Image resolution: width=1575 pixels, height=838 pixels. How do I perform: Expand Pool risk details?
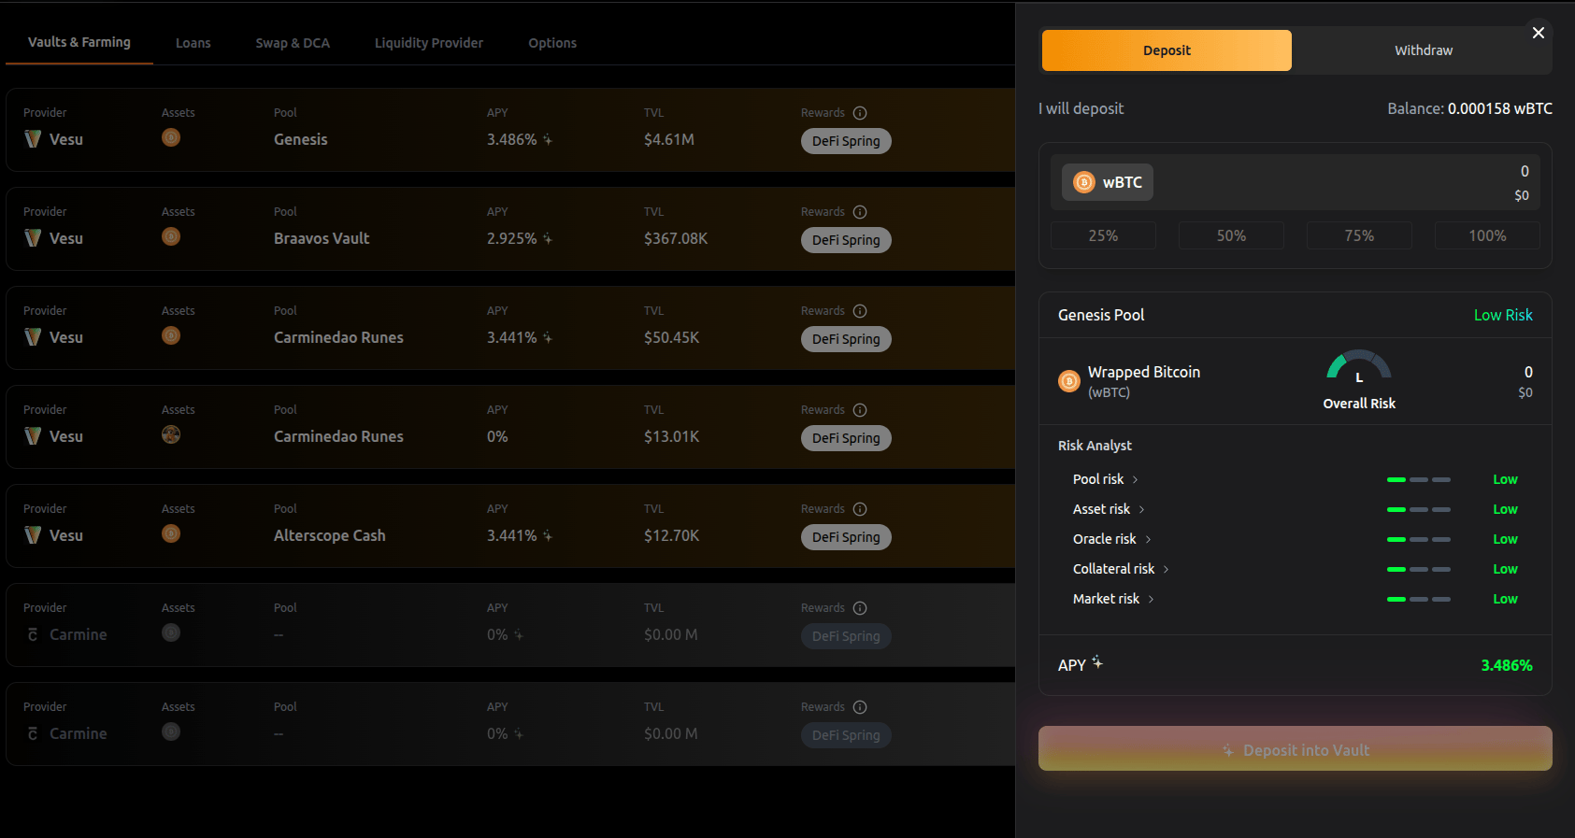point(1106,479)
